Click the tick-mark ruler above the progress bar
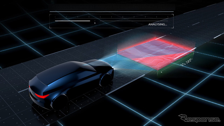The width and height of the screenshot is (224, 126). click(x=111, y=17)
